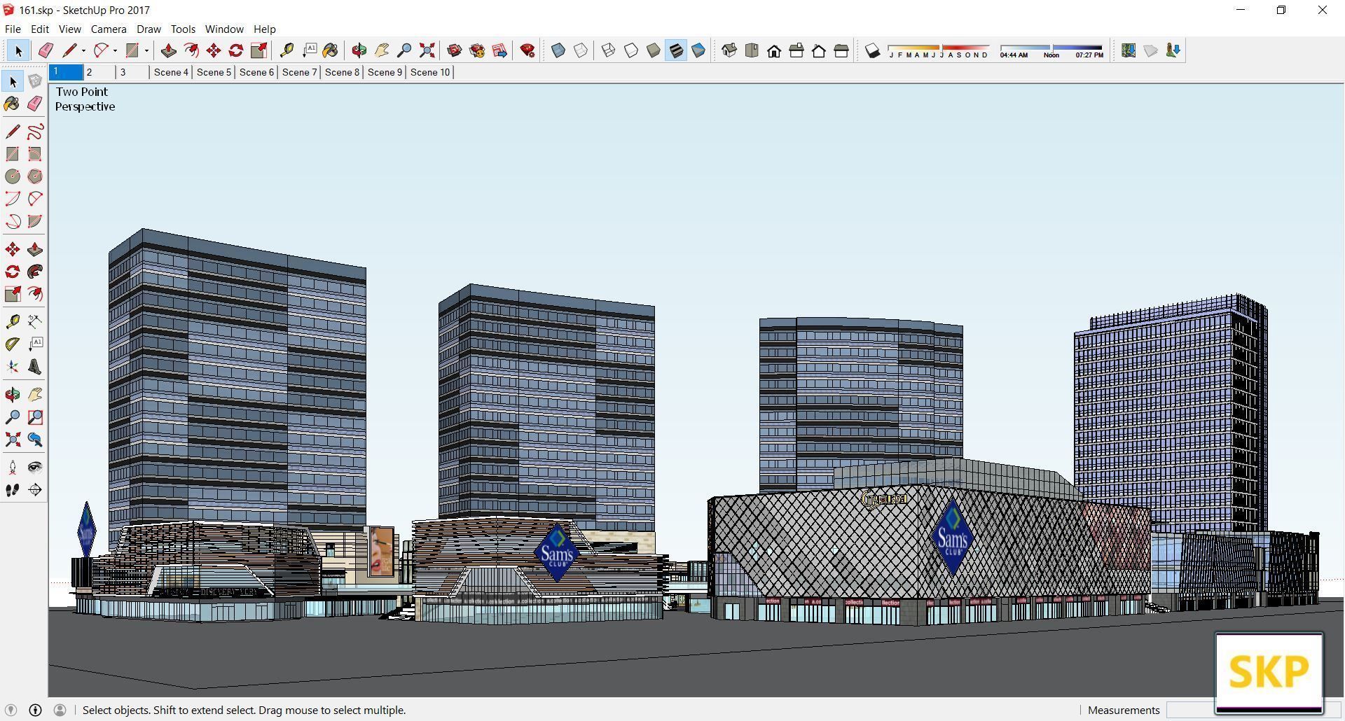Open the Camera menu
This screenshot has height=721, width=1345.
109,29
